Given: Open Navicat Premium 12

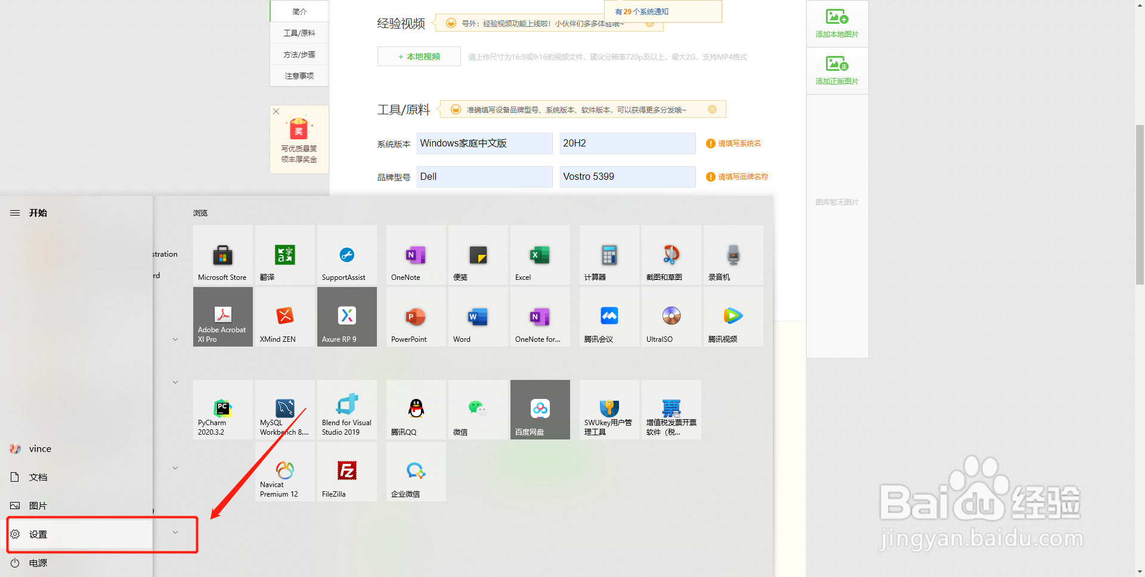Looking at the screenshot, I should point(284,471).
